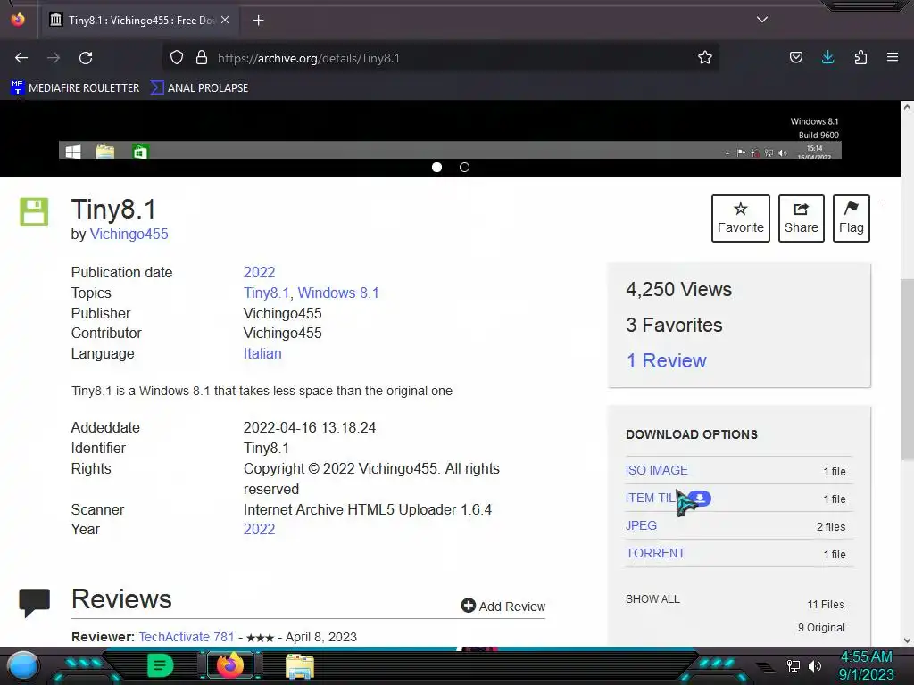Select first carousel image dot
Viewport: 914px width, 685px height.
point(436,167)
